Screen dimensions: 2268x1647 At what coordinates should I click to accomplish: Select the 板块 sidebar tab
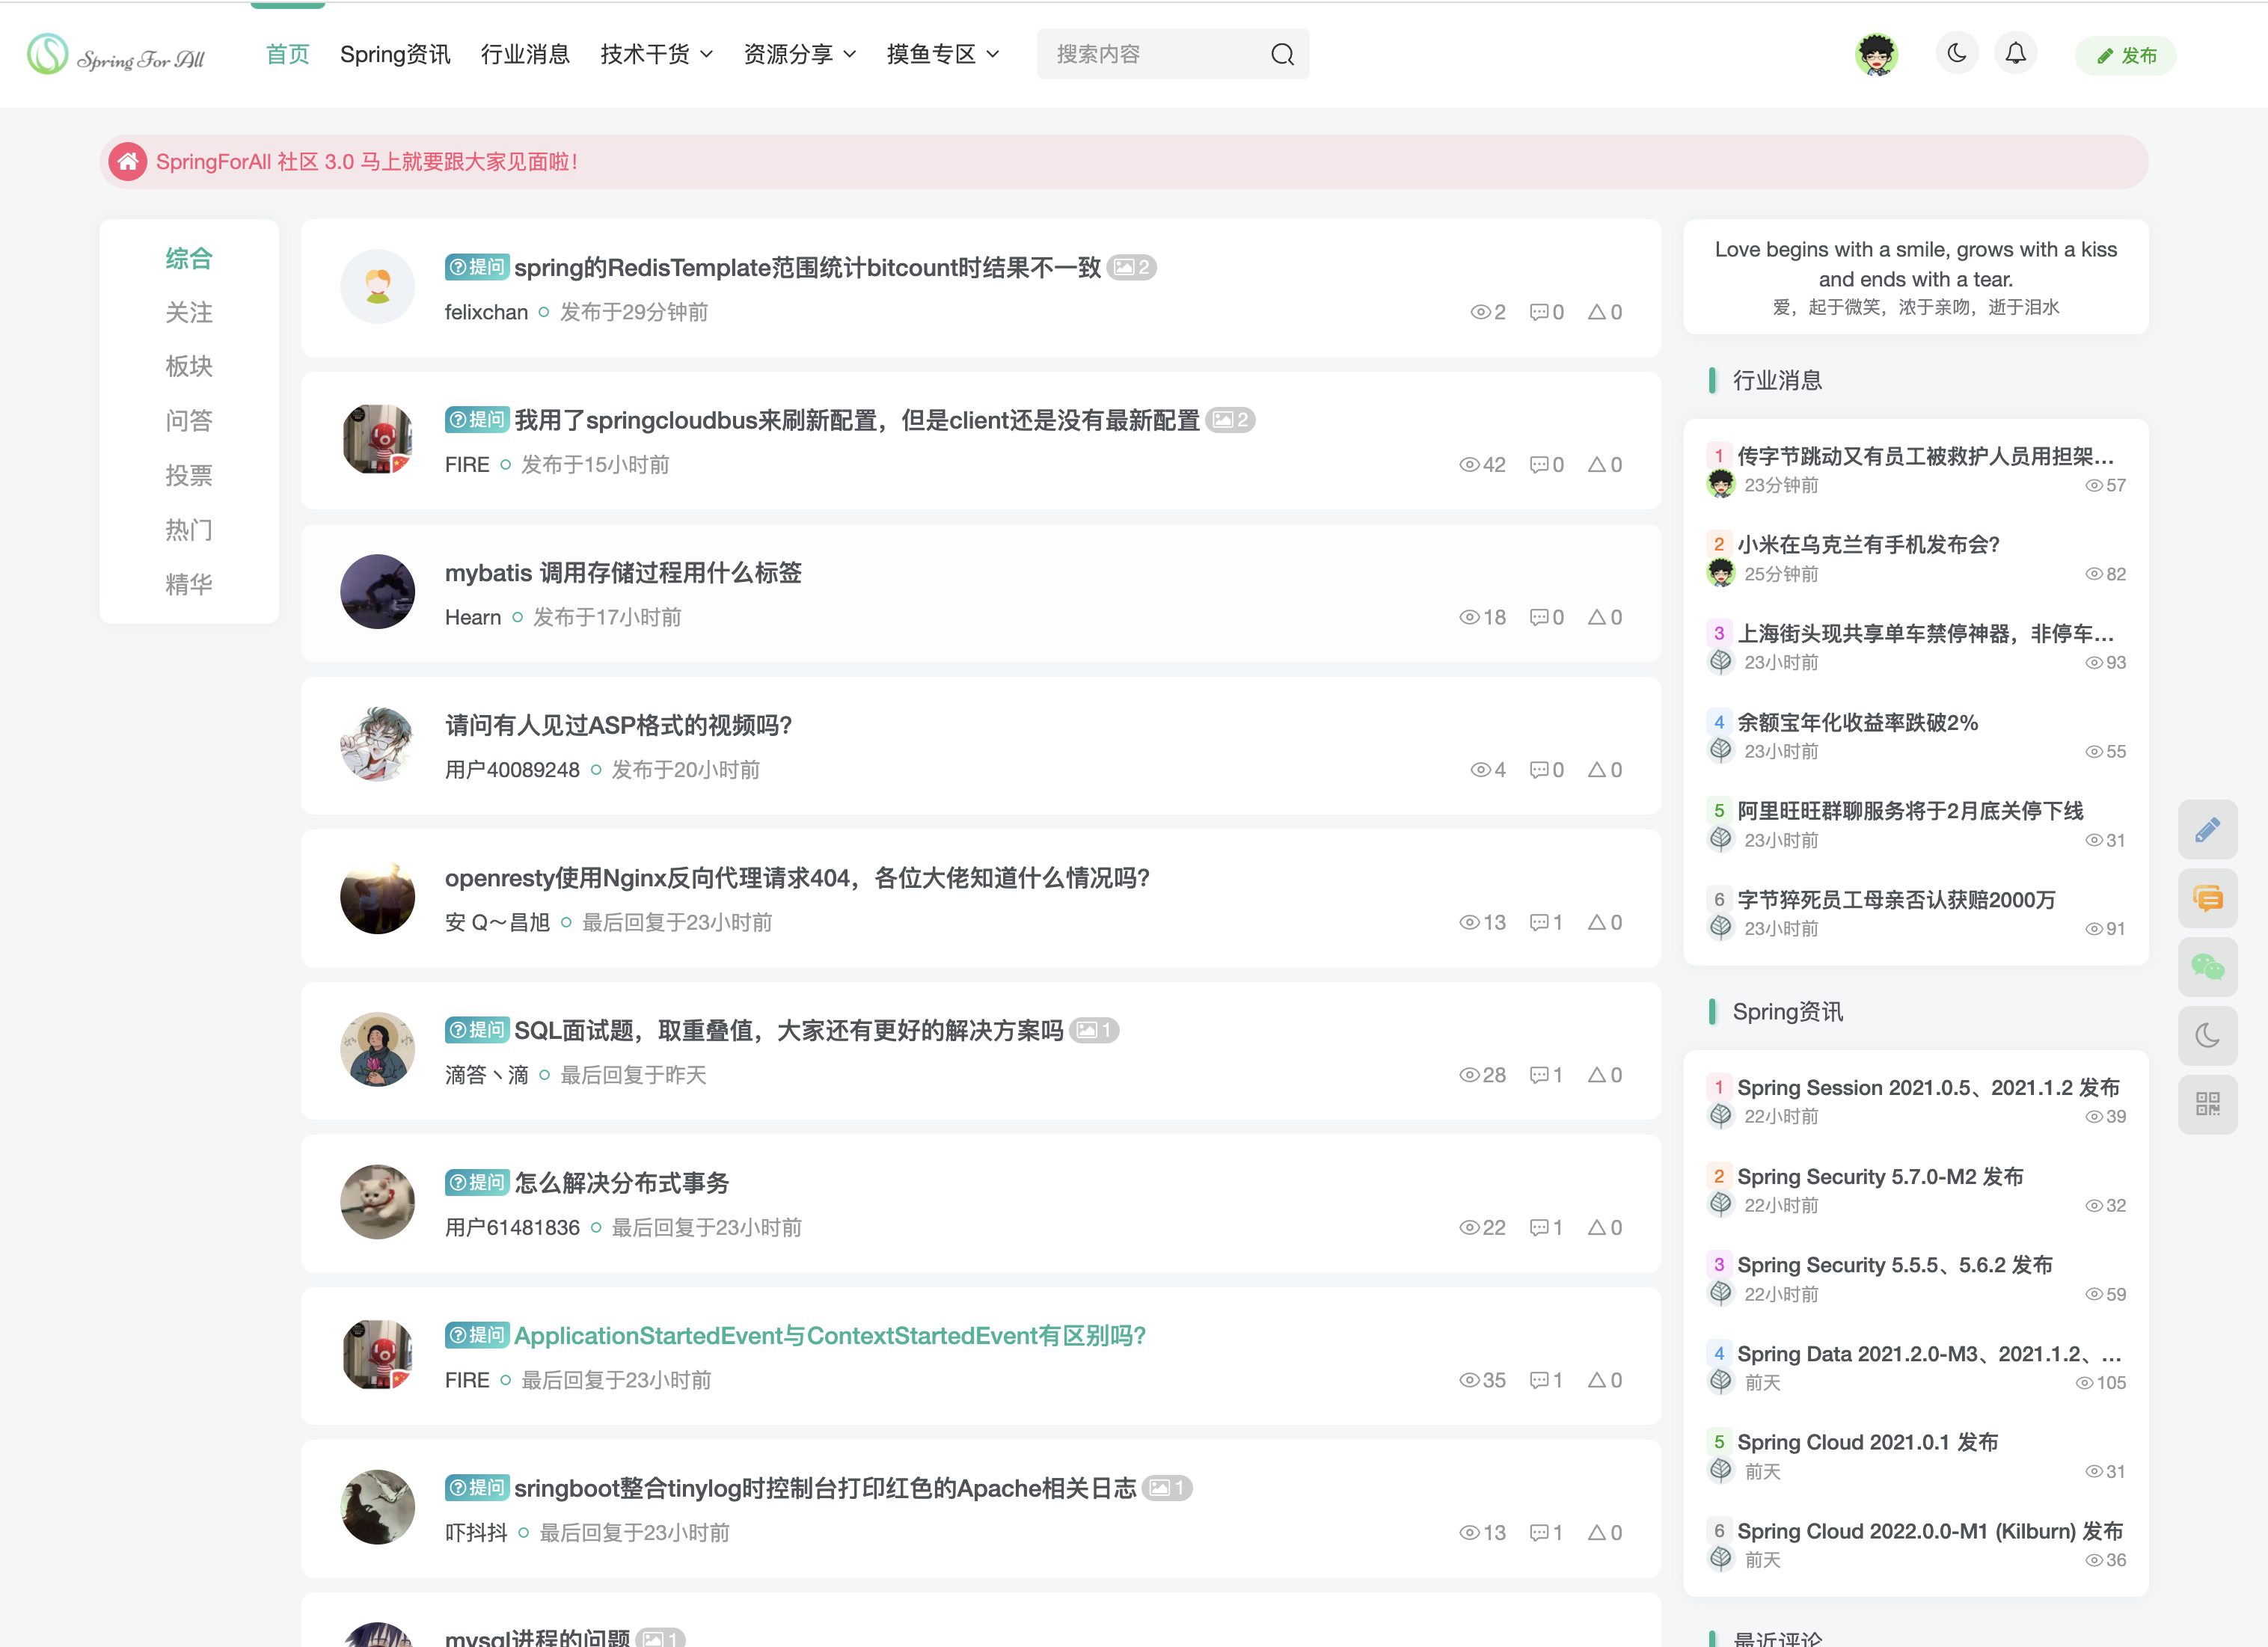[x=189, y=367]
